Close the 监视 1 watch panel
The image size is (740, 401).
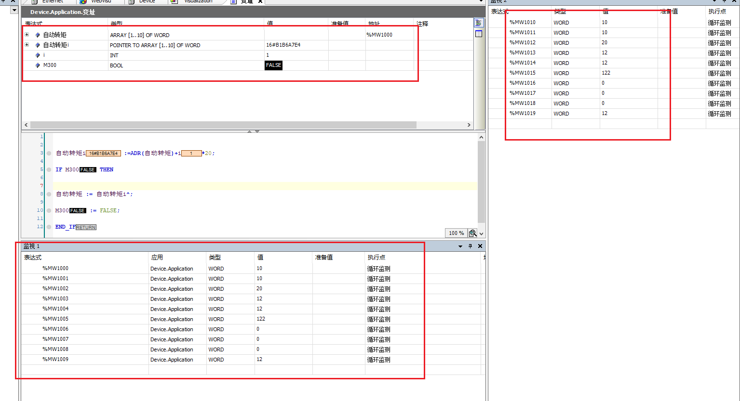(x=480, y=246)
